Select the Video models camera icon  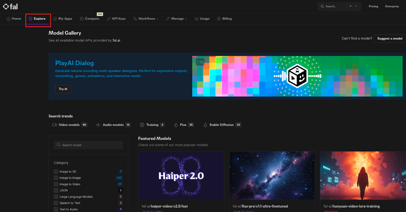click(55, 125)
